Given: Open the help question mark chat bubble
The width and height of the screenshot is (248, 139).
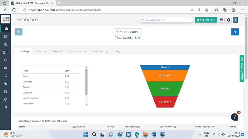Looking at the screenshot, I should pos(235,117).
